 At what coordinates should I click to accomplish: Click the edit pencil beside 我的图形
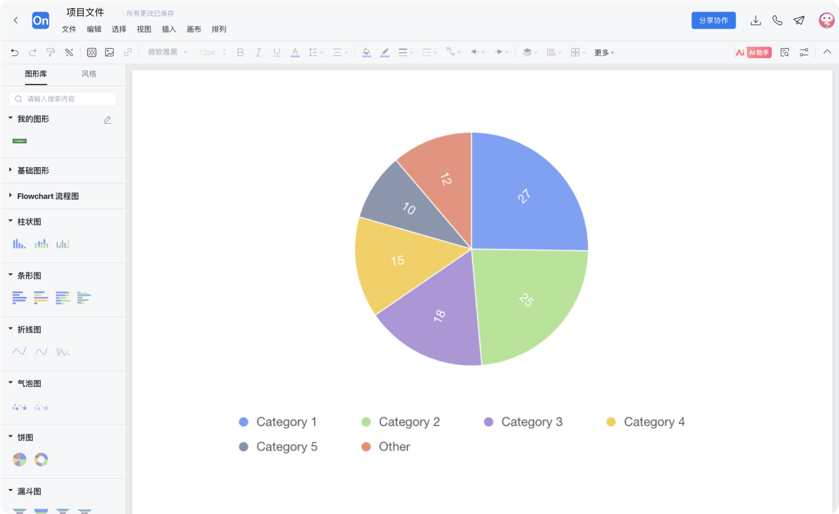tap(108, 120)
